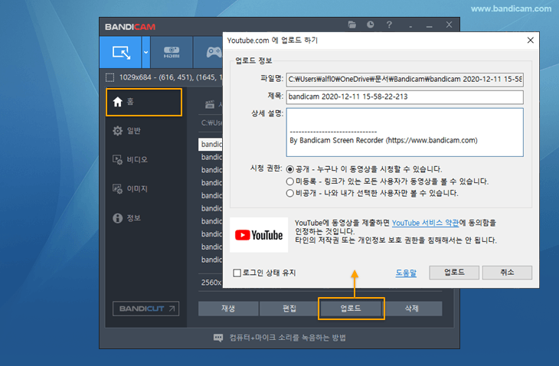This screenshot has width=559, height=366.
Task: Select the screen rectangle recording mode icon
Action: click(120, 52)
